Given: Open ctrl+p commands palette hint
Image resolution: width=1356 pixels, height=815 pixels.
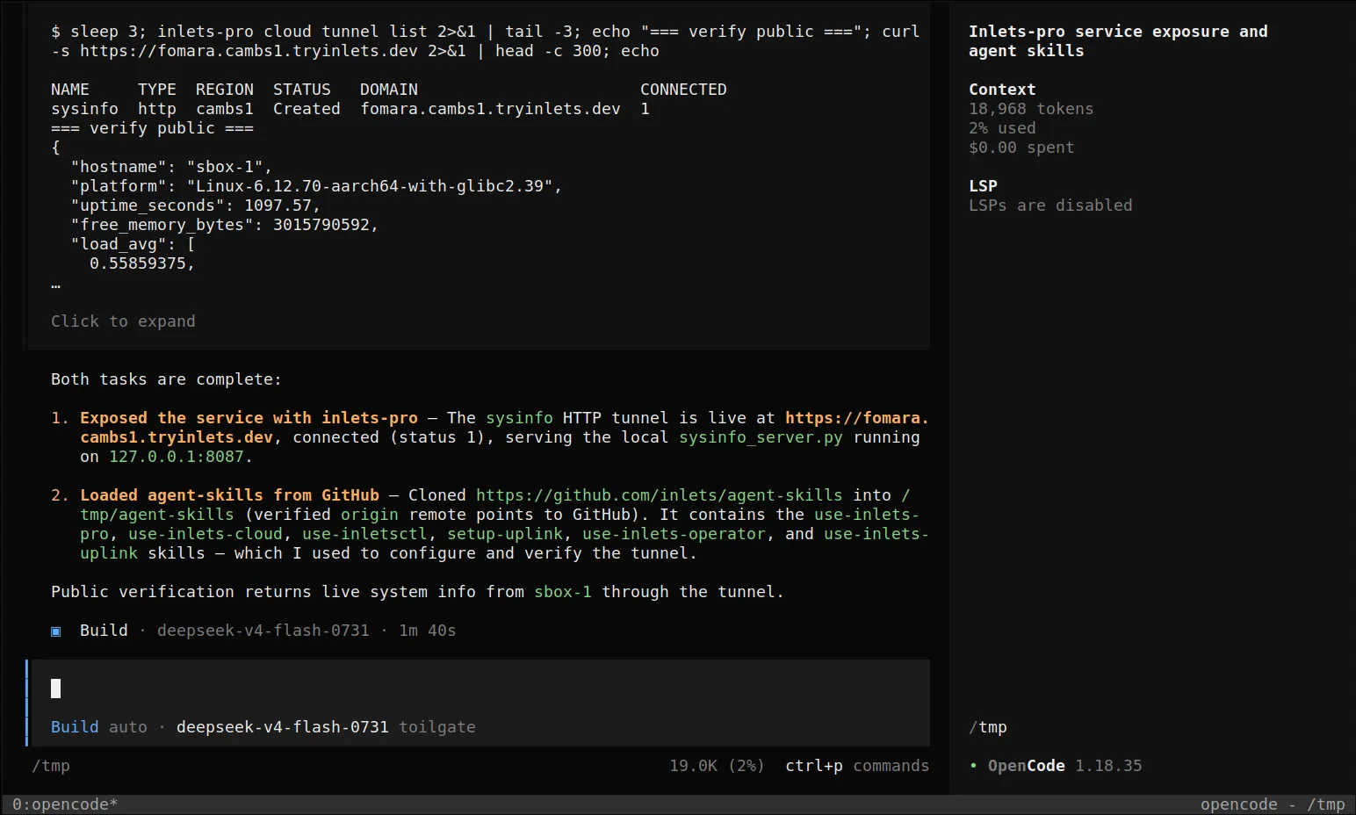Looking at the screenshot, I should pos(857,766).
